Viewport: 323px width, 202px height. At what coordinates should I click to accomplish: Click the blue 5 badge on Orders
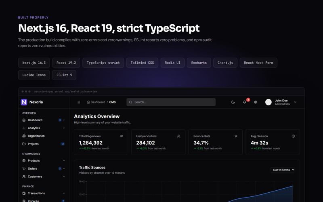pos(60,168)
